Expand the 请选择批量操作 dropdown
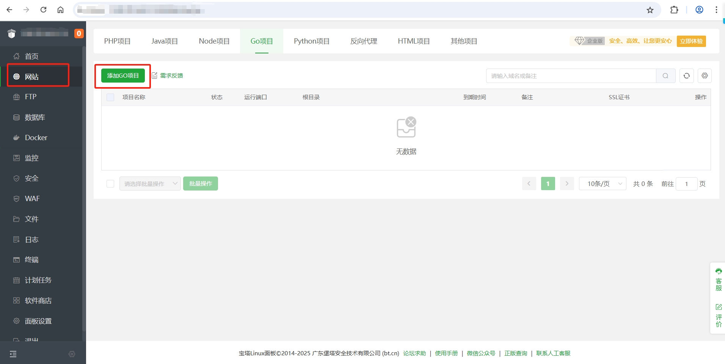The height and width of the screenshot is (364, 725). pyautogui.click(x=150, y=184)
